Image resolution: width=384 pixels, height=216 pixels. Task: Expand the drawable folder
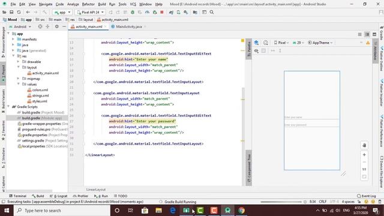[x=18, y=62]
